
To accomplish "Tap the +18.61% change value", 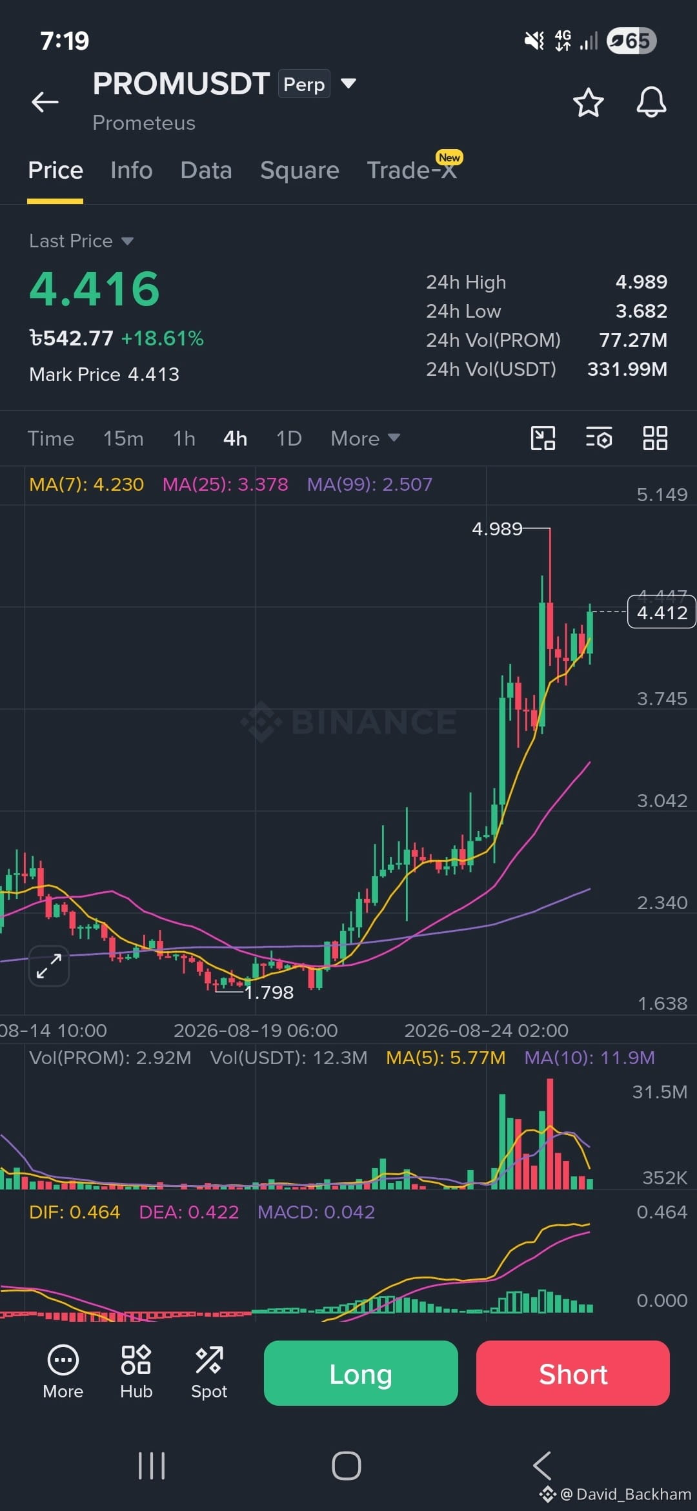I will pyautogui.click(x=163, y=338).
